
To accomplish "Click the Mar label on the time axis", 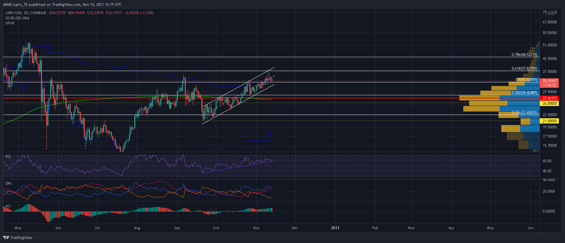I will (x=411, y=228).
